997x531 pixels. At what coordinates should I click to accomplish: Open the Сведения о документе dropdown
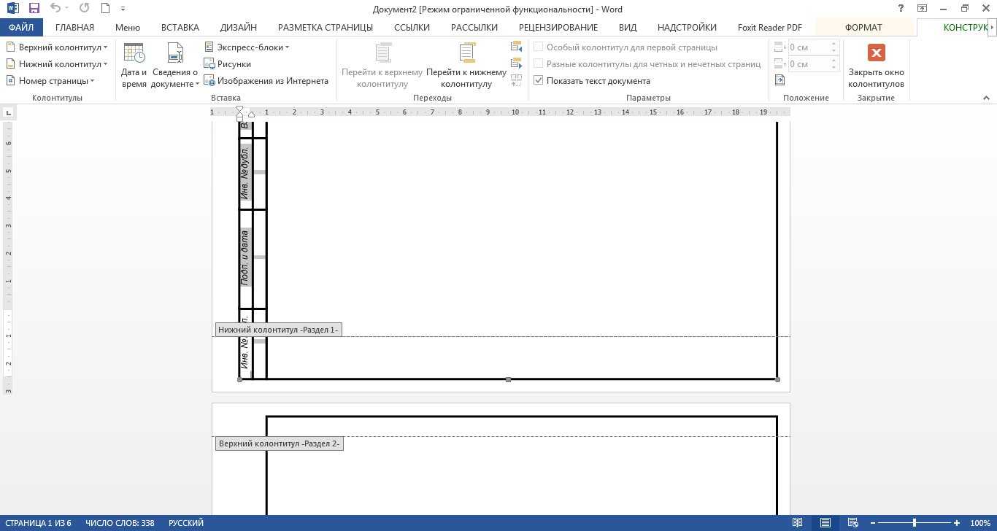[x=174, y=65]
